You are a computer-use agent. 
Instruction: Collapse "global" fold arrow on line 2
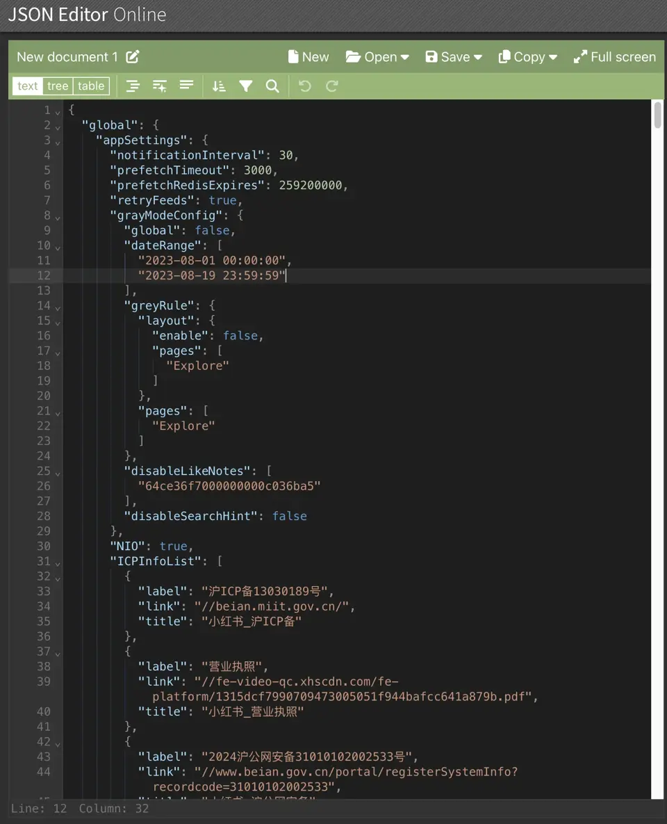(58, 127)
